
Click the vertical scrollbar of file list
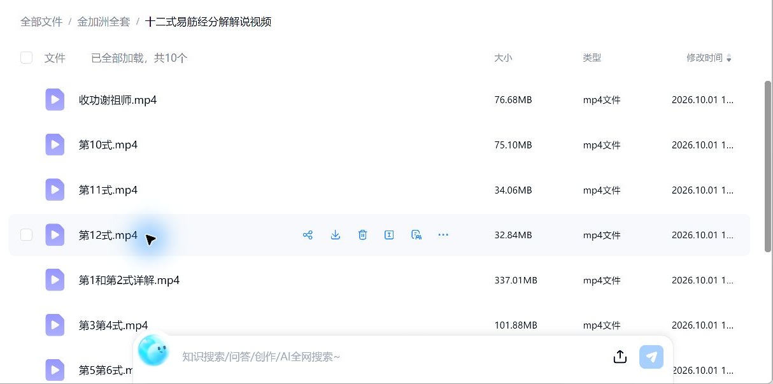click(767, 167)
